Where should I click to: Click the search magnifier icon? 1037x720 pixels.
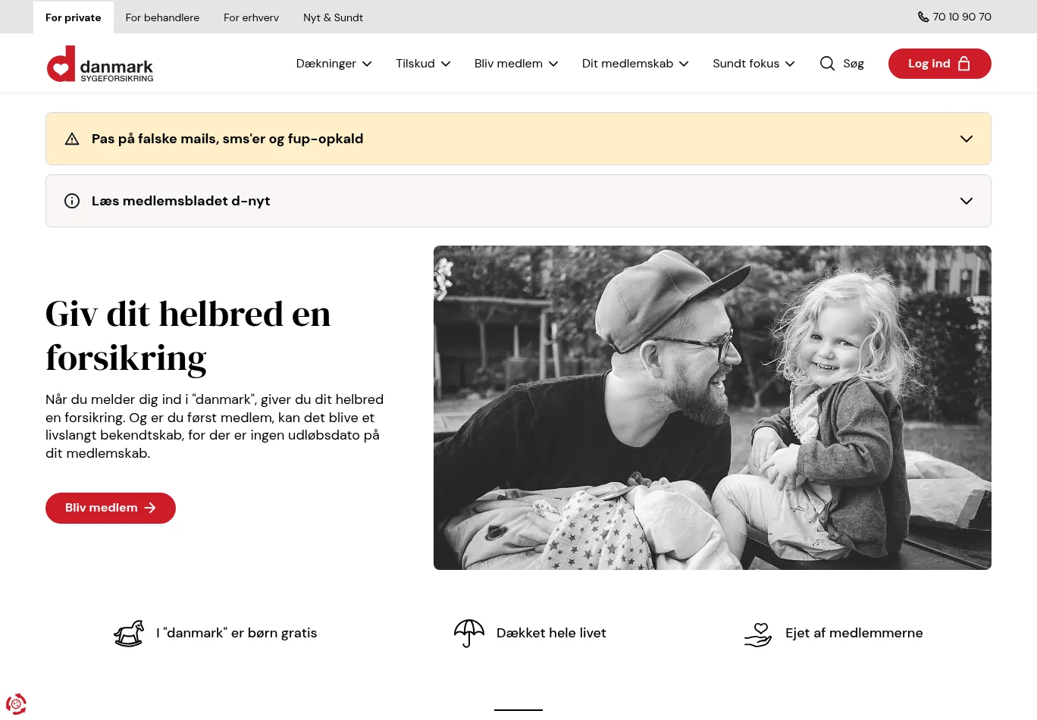(827, 64)
